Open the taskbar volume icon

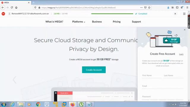click(x=175, y=104)
